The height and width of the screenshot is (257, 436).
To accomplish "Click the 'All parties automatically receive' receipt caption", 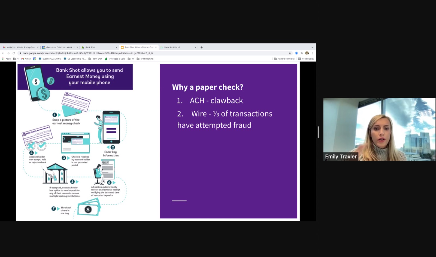I will 105,191.
